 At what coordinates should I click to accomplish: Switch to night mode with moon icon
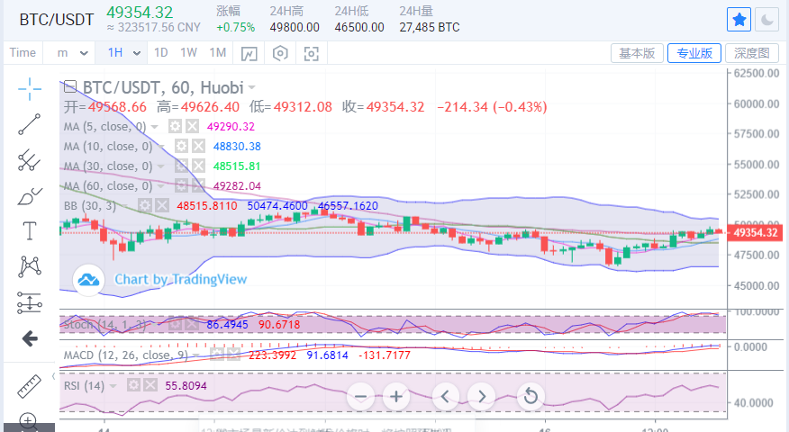tap(766, 19)
